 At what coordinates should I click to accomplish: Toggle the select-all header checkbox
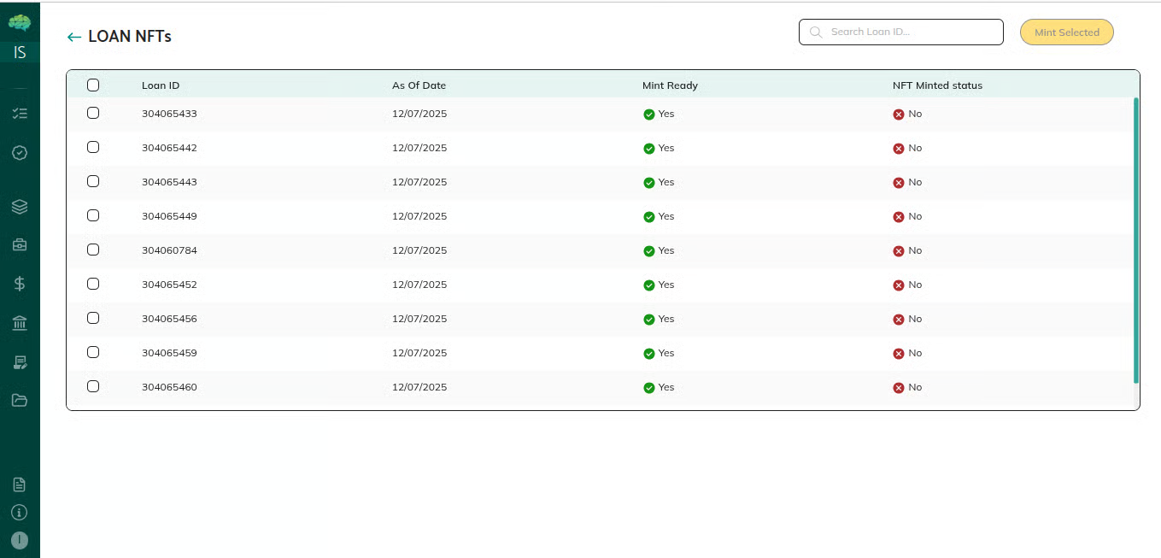click(x=93, y=85)
